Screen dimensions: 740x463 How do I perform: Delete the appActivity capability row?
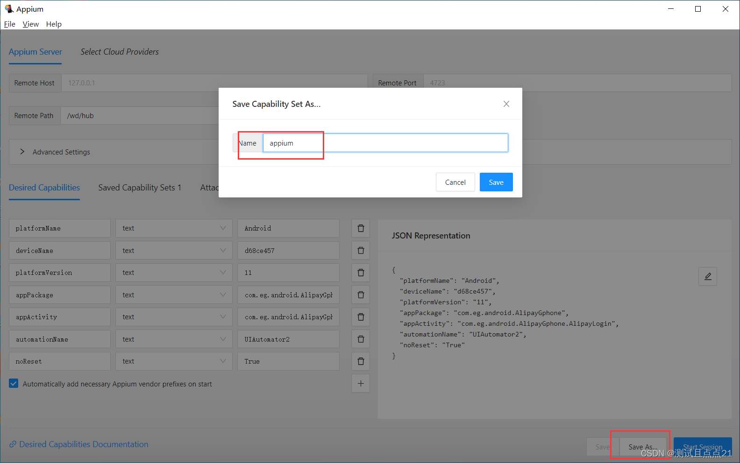pyautogui.click(x=361, y=317)
